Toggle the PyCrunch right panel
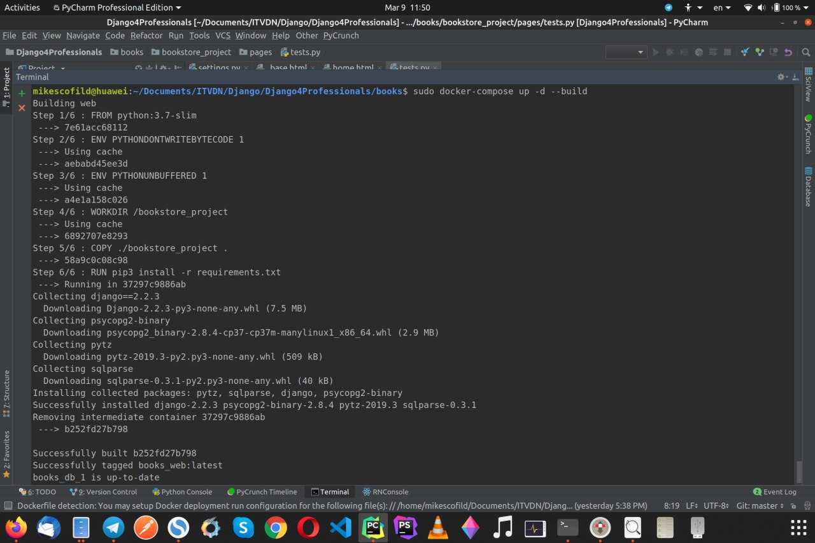815x543 pixels. (808, 134)
